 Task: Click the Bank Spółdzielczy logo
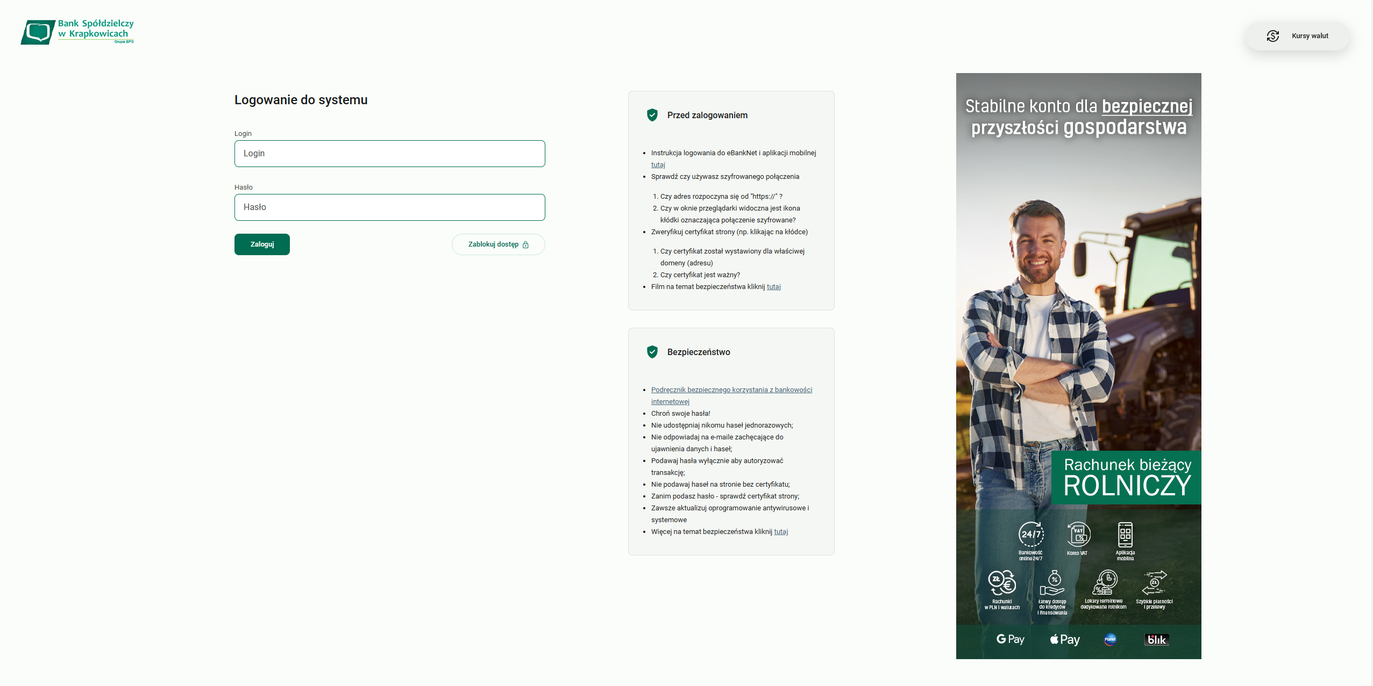[77, 31]
